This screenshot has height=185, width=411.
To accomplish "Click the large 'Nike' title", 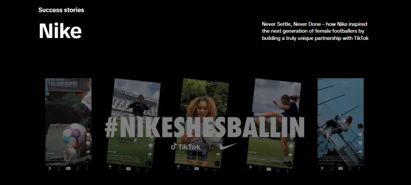I will [x=60, y=31].
